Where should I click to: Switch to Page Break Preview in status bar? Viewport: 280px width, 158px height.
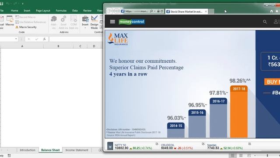[249, 155]
